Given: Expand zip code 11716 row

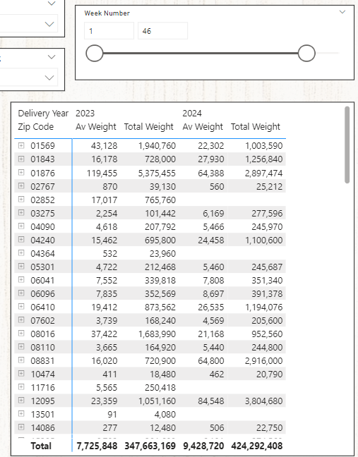Looking at the screenshot, I should tap(21, 386).
